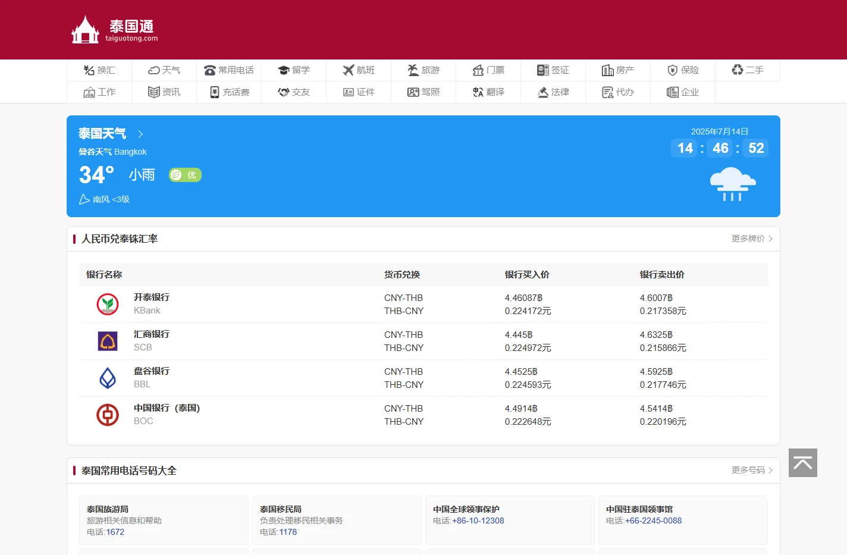Open the 交友 friends section

coord(294,92)
